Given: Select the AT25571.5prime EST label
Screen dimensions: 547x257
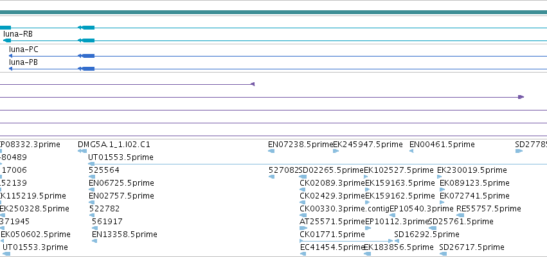Looking at the screenshot, I should pos(332,222).
